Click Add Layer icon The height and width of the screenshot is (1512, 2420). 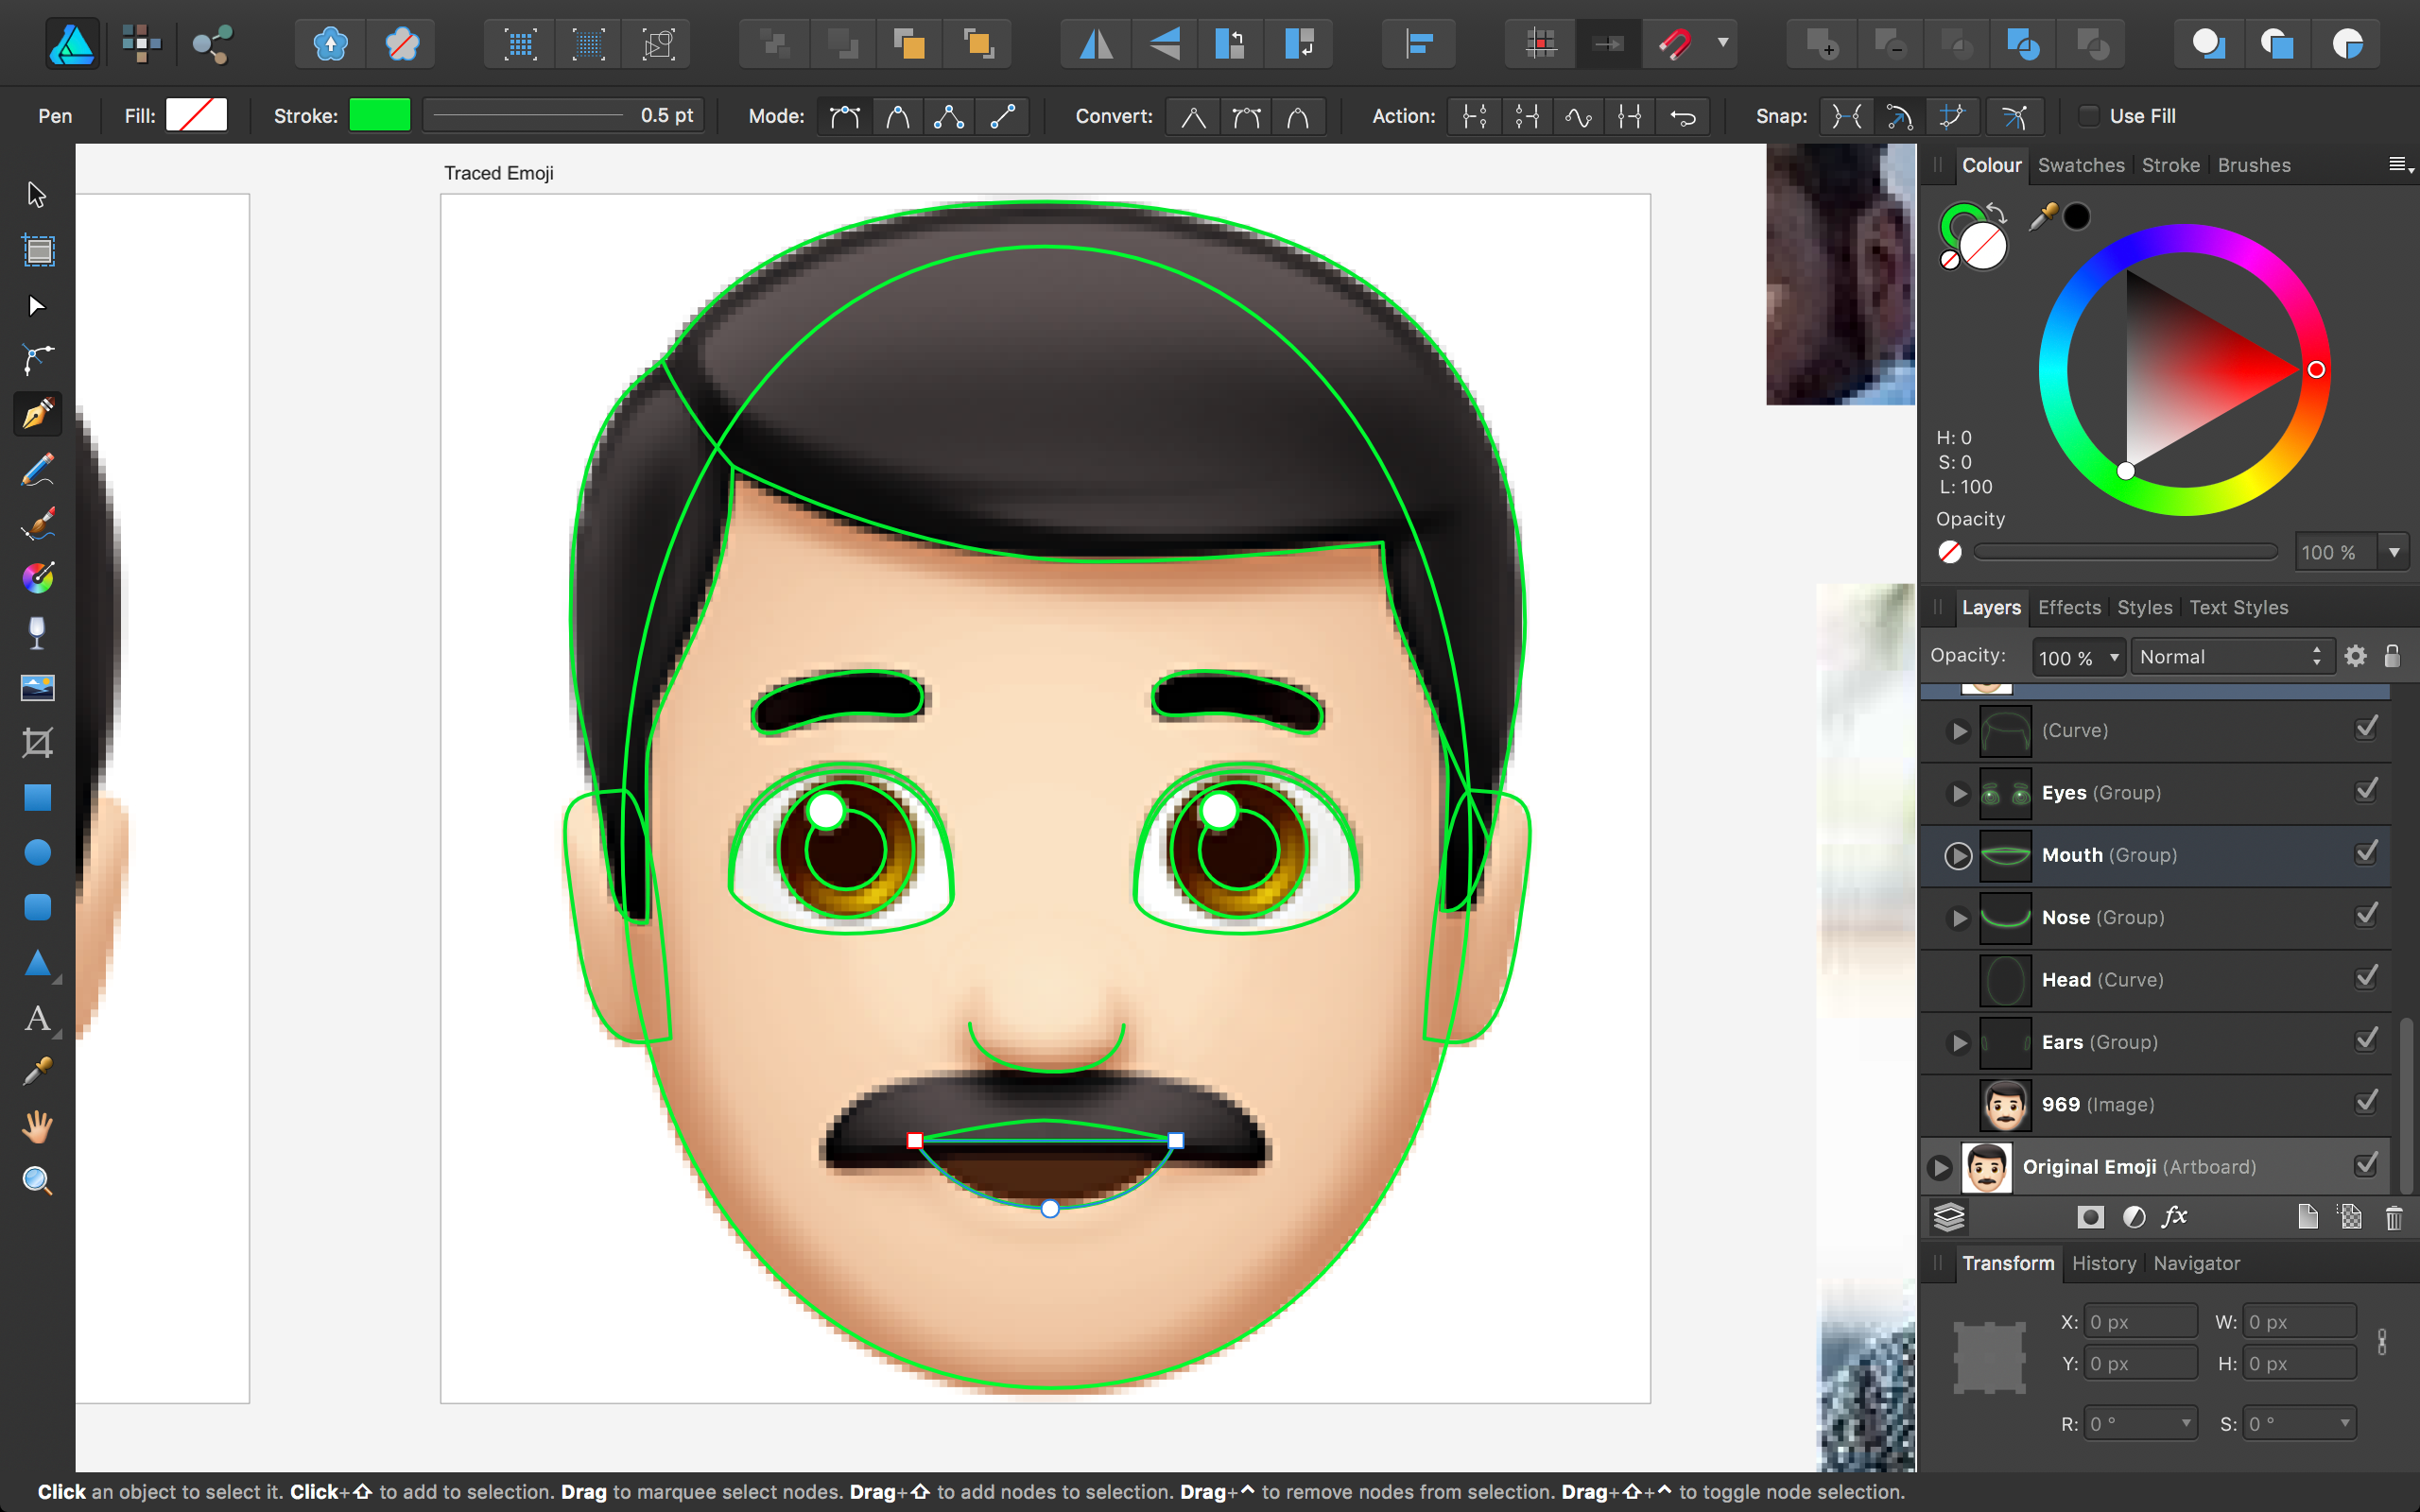(x=2307, y=1217)
